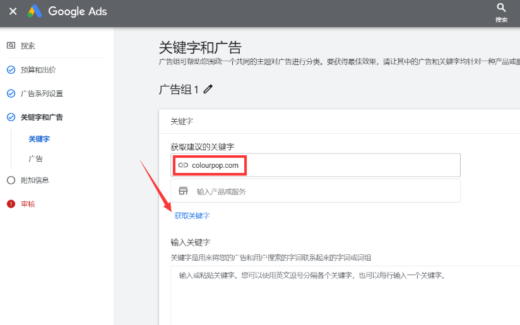The height and width of the screenshot is (325, 520).
Task: Switch to the 广告 sub-item
Action: click(35, 158)
